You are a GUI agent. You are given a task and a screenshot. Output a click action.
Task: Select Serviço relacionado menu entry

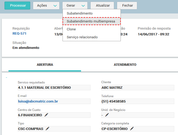click(x=91, y=37)
